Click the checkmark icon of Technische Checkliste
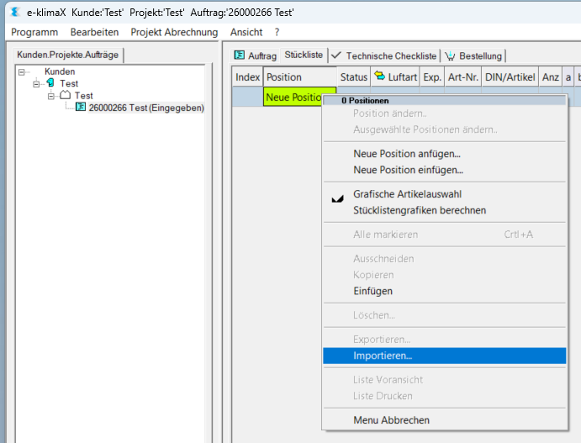This screenshot has height=443, width=581. click(336, 55)
